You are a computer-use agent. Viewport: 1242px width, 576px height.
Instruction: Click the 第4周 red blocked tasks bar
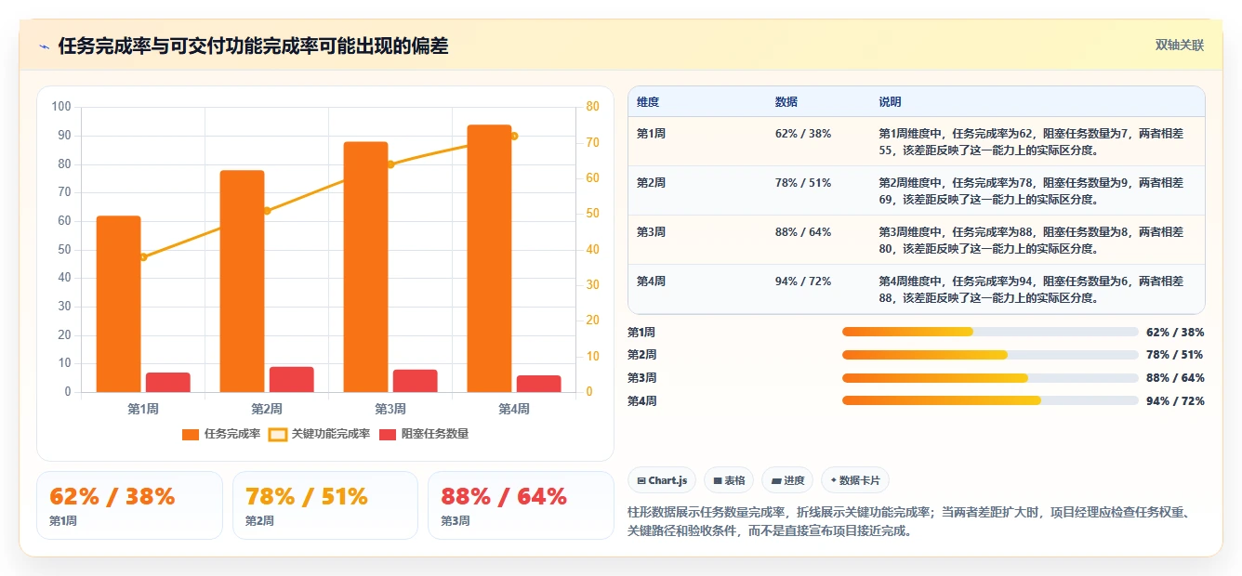coord(539,384)
